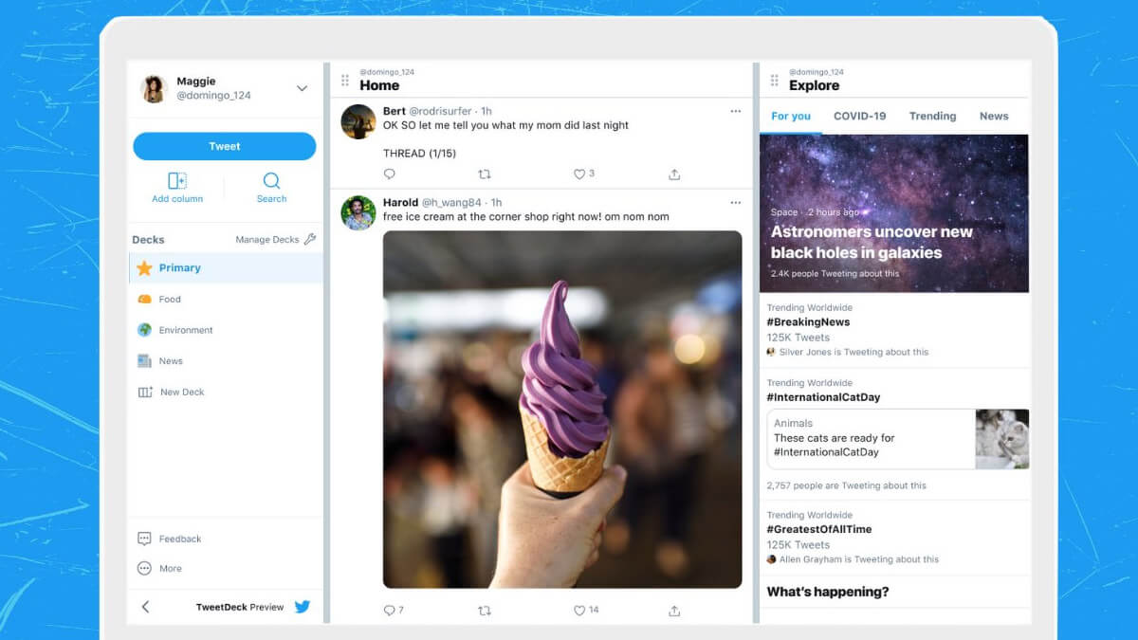Viewport: 1138px width, 640px height.
Task: Open the ice cream cone photo
Action: point(562,410)
